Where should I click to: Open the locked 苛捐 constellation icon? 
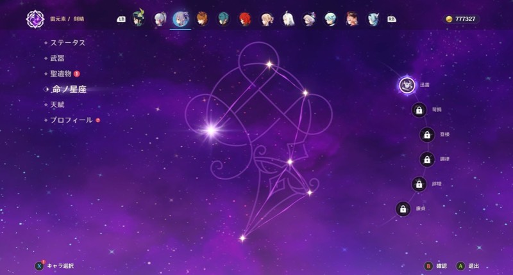pyautogui.click(x=419, y=110)
